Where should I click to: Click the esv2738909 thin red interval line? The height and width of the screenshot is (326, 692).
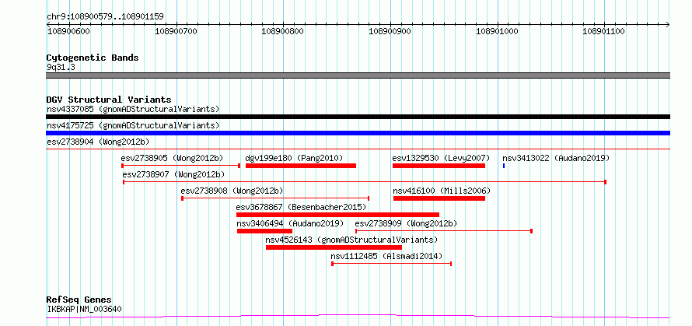point(444,231)
